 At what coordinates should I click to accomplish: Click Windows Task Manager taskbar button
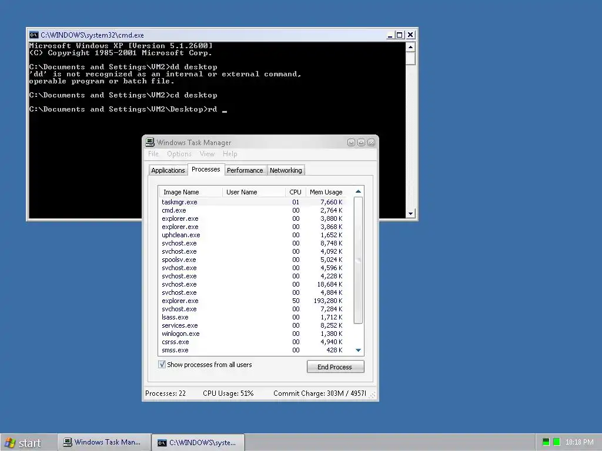tap(103, 442)
